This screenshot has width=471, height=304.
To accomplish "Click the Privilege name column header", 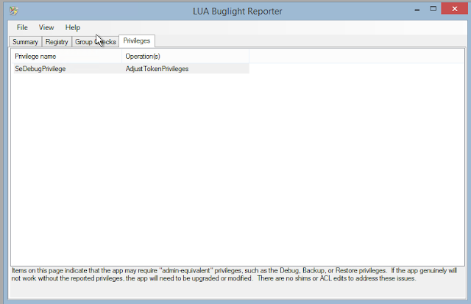I will 68,57.
